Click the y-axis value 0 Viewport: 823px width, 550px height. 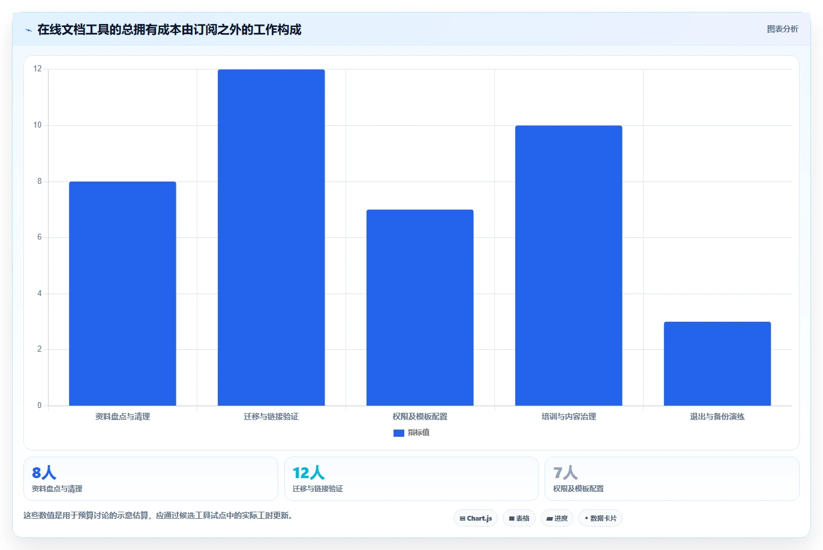(x=40, y=406)
